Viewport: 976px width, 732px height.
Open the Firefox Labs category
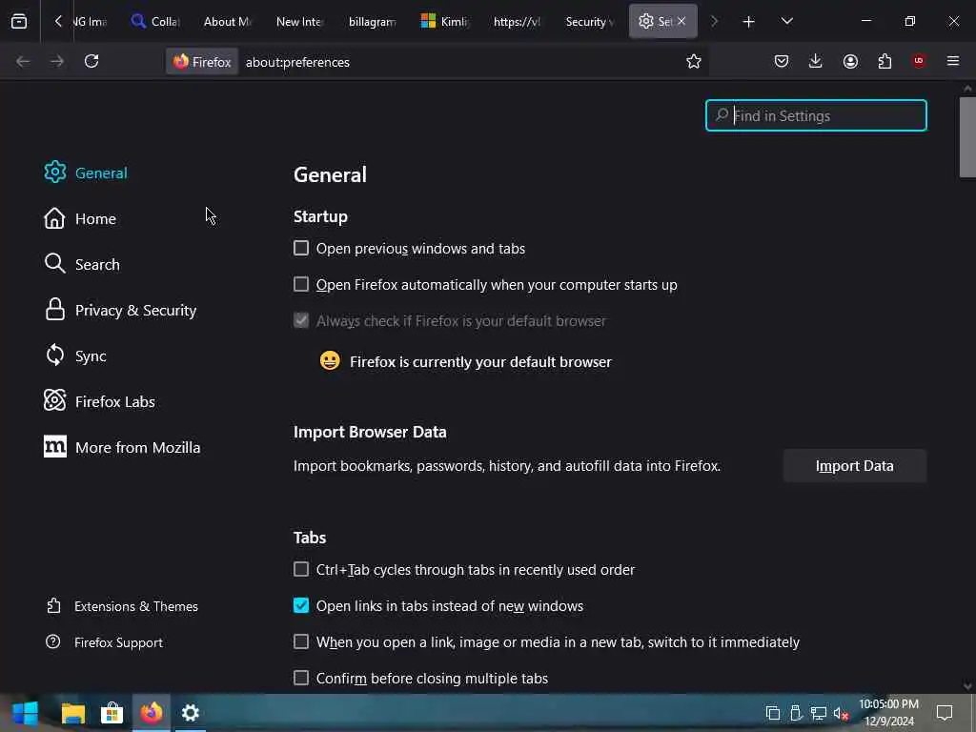tap(99, 401)
